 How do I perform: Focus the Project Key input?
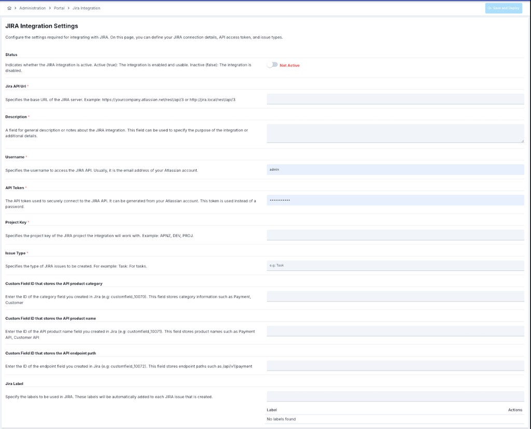[395, 235]
